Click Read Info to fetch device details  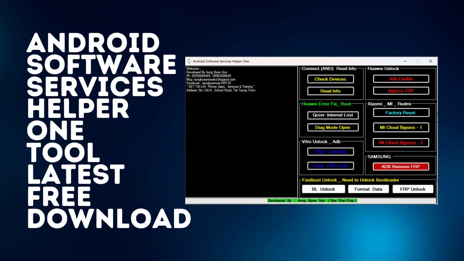click(x=330, y=91)
